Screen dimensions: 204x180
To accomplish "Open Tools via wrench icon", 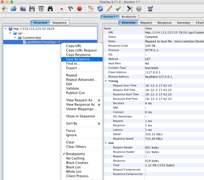I will click(130, 9).
